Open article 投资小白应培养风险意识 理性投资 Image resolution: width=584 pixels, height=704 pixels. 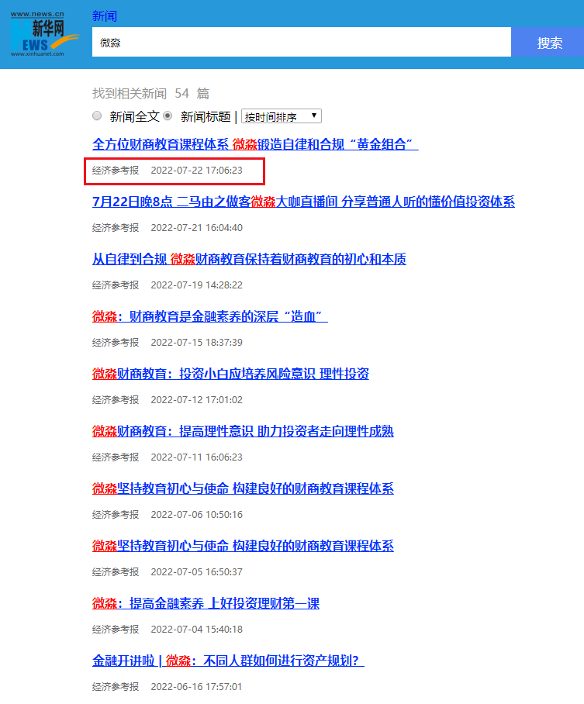coord(230,374)
